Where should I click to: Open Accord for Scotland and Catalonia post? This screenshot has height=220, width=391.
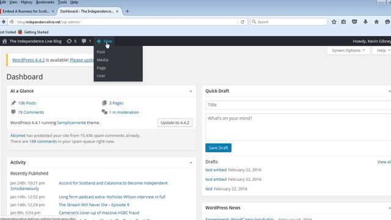tap(113, 183)
